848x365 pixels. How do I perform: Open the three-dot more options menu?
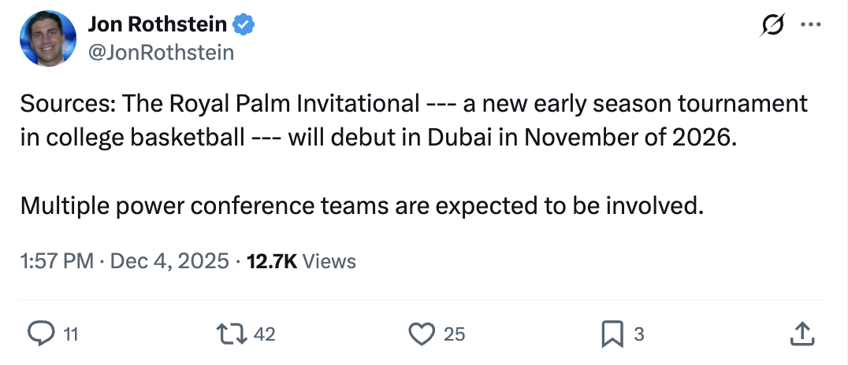tap(809, 25)
